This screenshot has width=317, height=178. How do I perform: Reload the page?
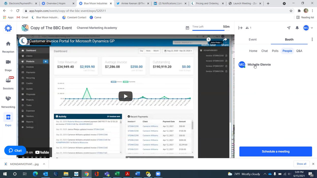point(18,11)
